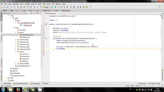This screenshot has width=164, height=92.
Task: Open the AVD Manager icon
Action: 81,7
